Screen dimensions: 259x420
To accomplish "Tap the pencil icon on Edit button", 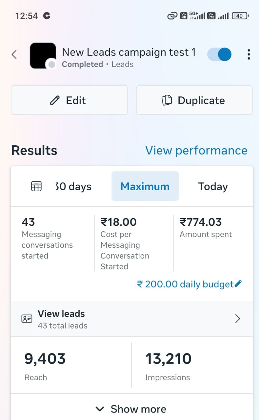I will (x=55, y=100).
